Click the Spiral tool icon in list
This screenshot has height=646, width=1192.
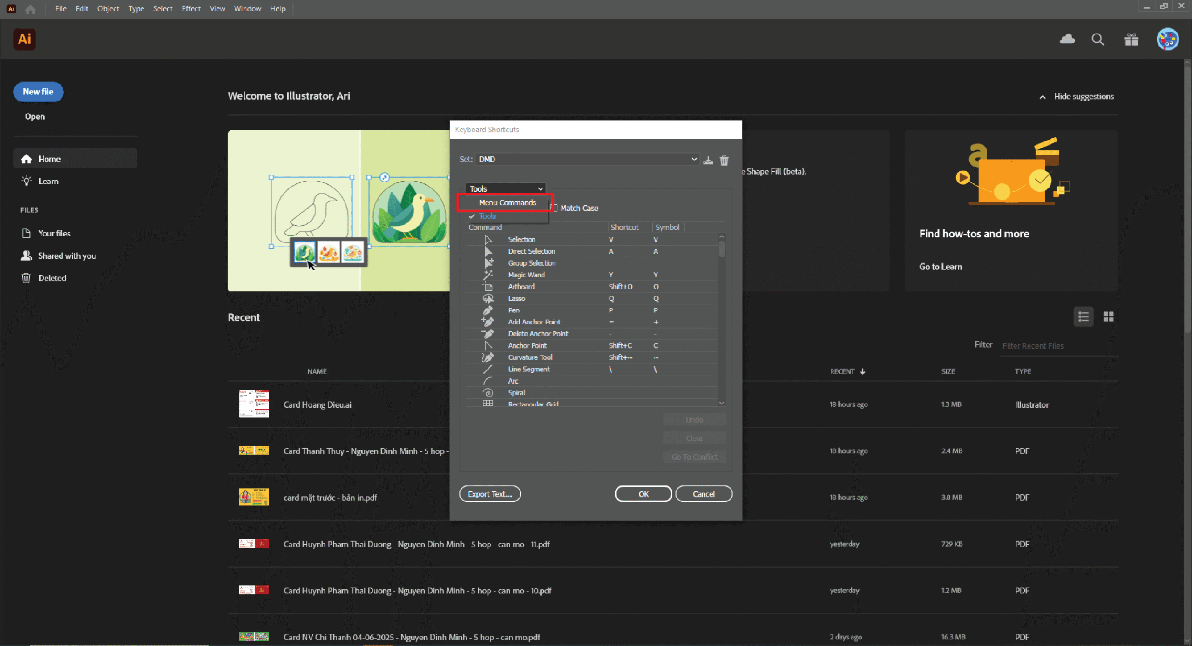[x=488, y=392]
